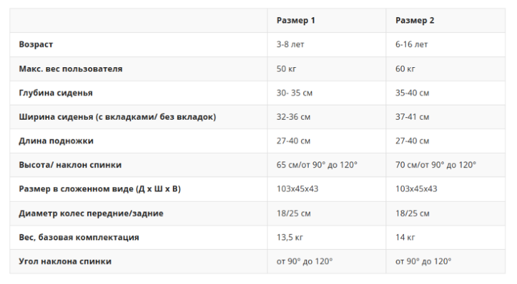This screenshot has width=517, height=284.
Task: Click the "13,5 кг" weight cell
Action: click(x=290, y=237)
